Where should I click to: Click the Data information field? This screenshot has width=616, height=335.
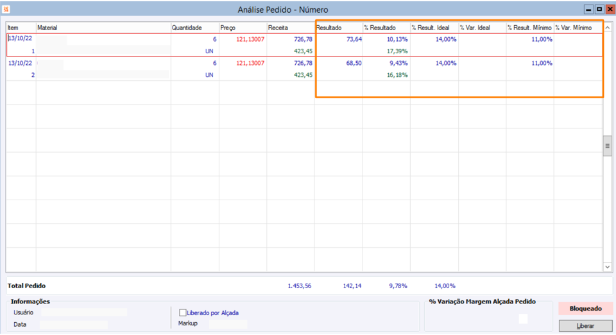[x=73, y=325]
